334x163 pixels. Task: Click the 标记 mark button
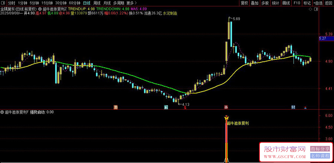307,3
